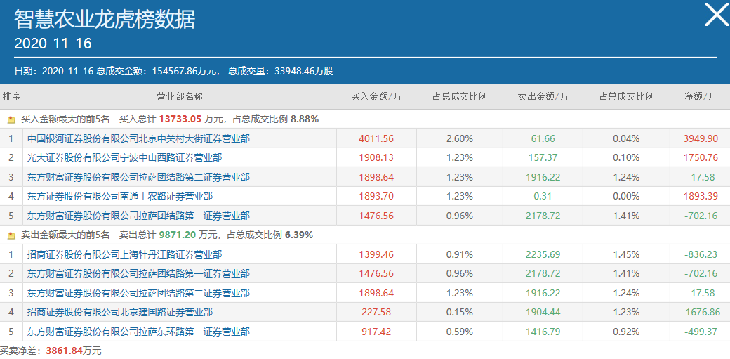The width and height of the screenshot is (730, 359).
Task: Click the 0.92% ratio cell
Action: tap(626, 332)
